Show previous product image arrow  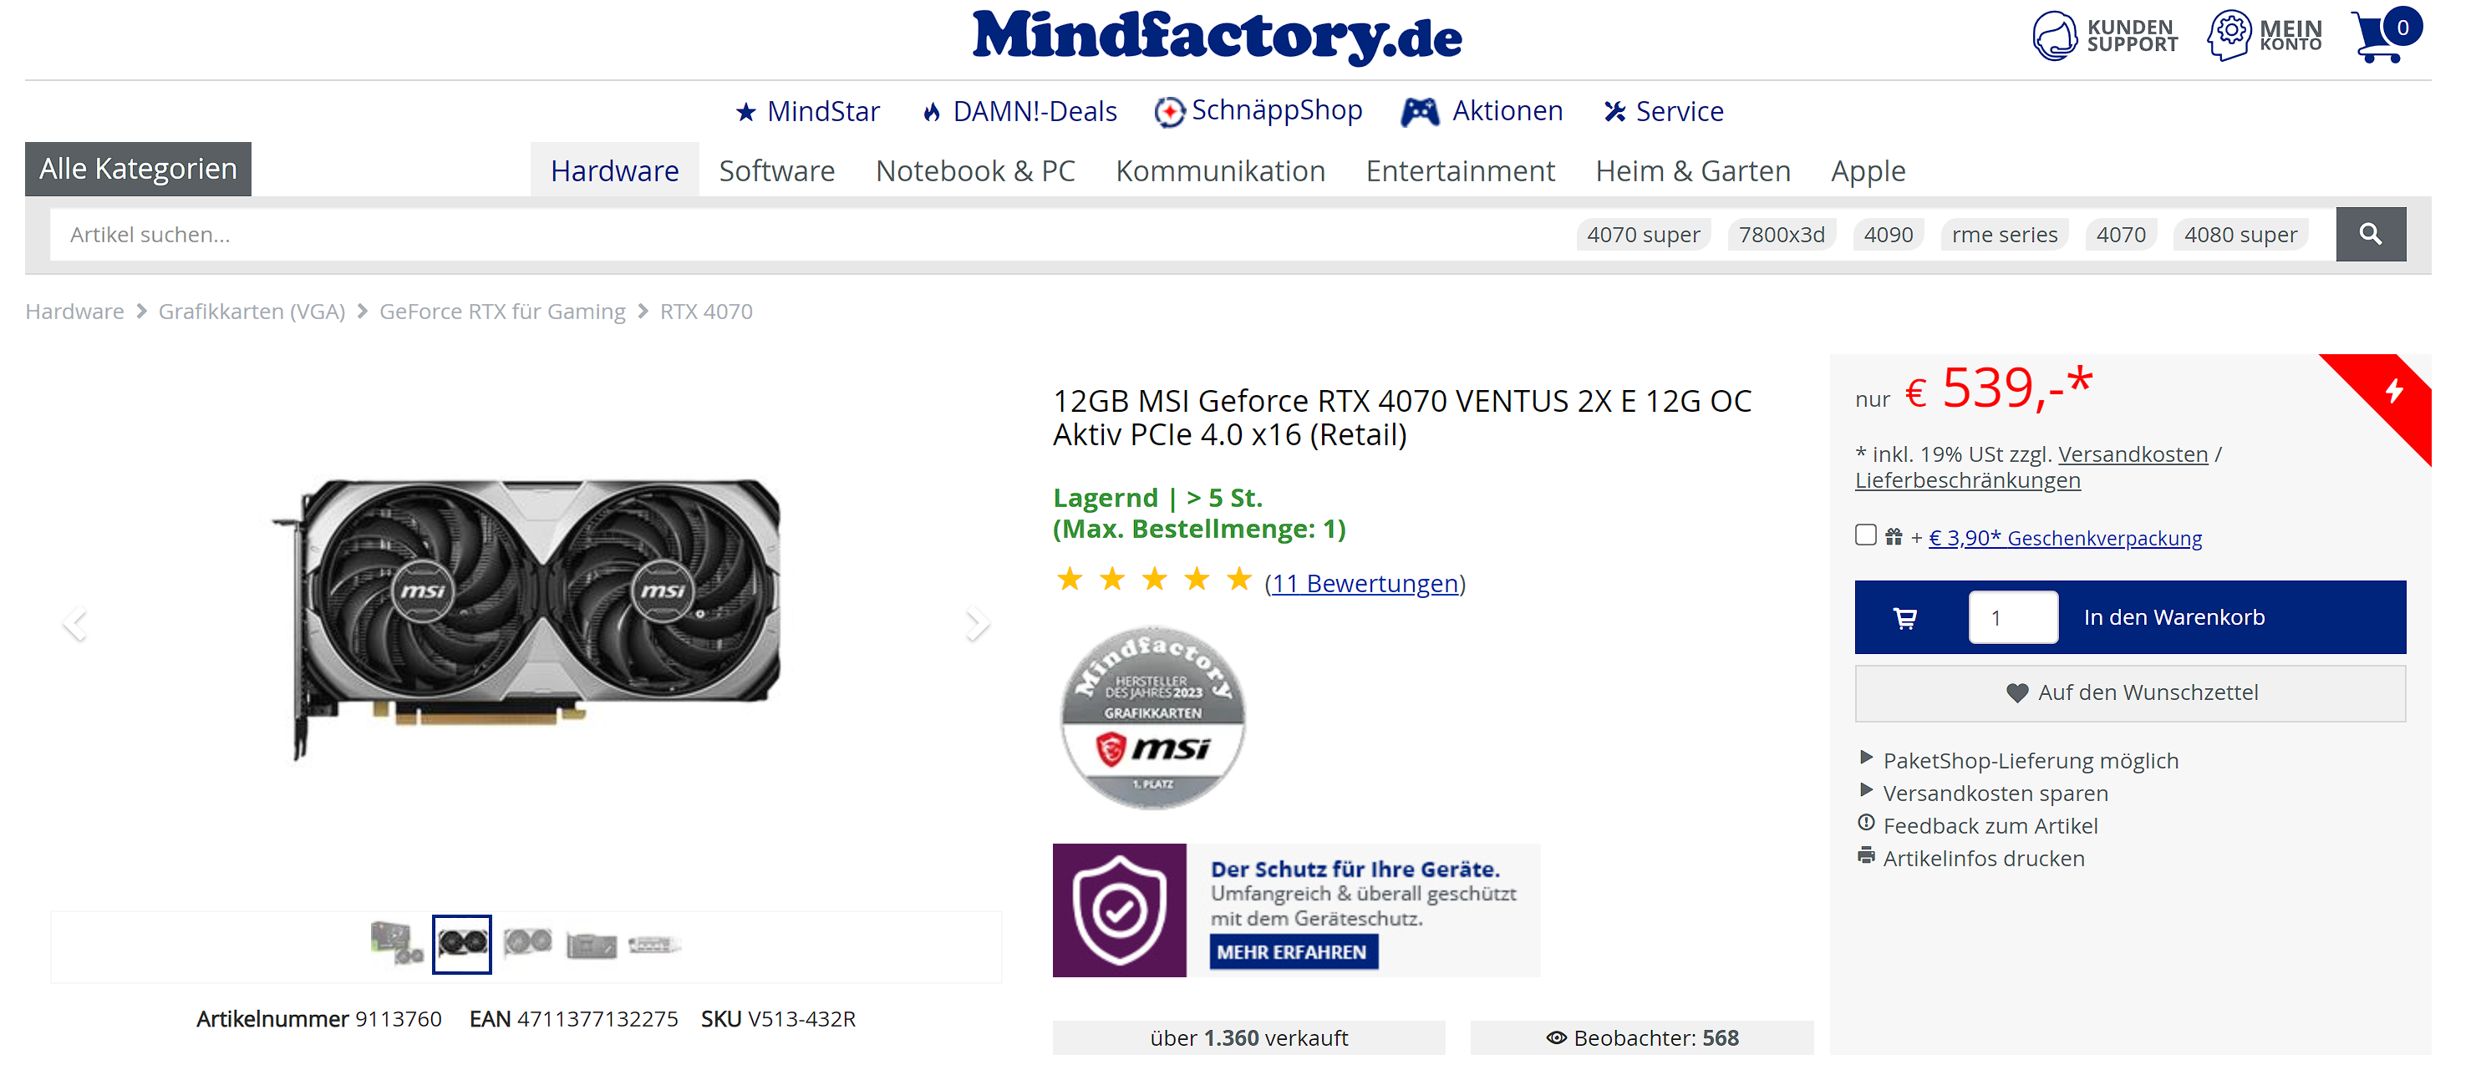pyautogui.click(x=75, y=623)
